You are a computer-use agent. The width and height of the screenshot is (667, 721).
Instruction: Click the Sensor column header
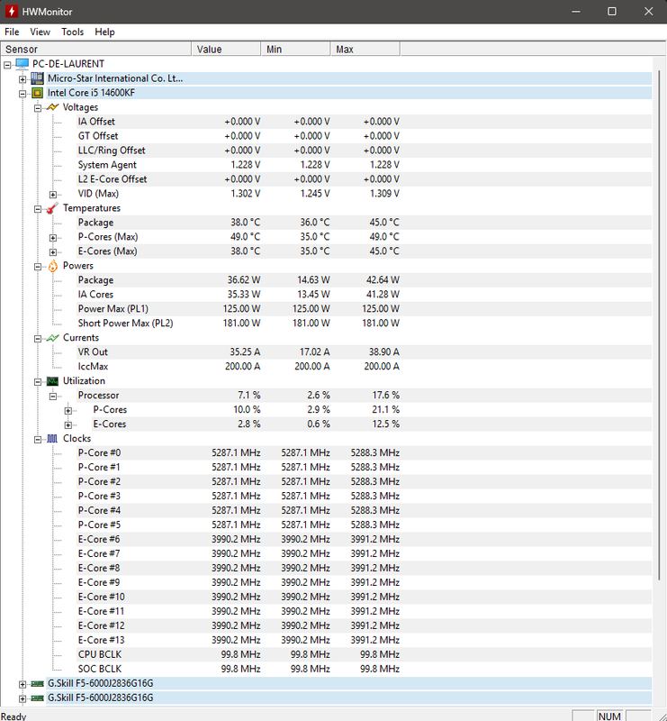point(96,49)
